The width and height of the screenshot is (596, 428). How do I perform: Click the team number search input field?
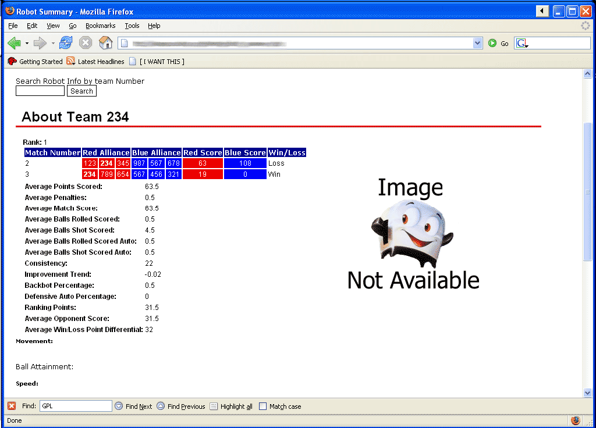click(40, 91)
